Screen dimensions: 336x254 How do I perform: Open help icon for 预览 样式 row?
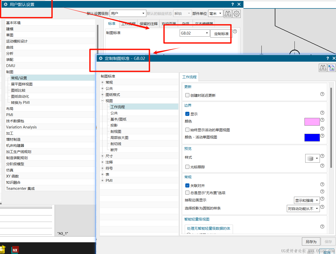[322, 156]
